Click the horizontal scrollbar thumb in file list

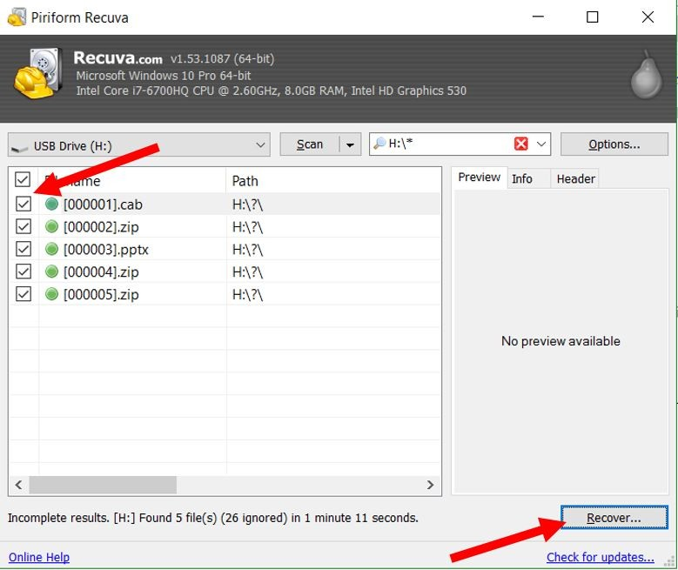pyautogui.click(x=103, y=485)
